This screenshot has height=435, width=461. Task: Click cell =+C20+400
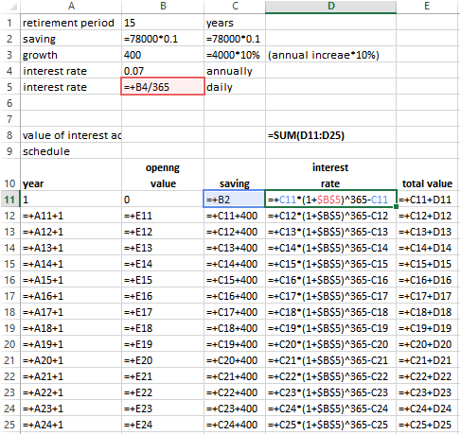coord(235,360)
